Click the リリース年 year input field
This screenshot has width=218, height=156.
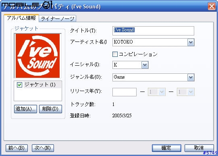[125, 92]
